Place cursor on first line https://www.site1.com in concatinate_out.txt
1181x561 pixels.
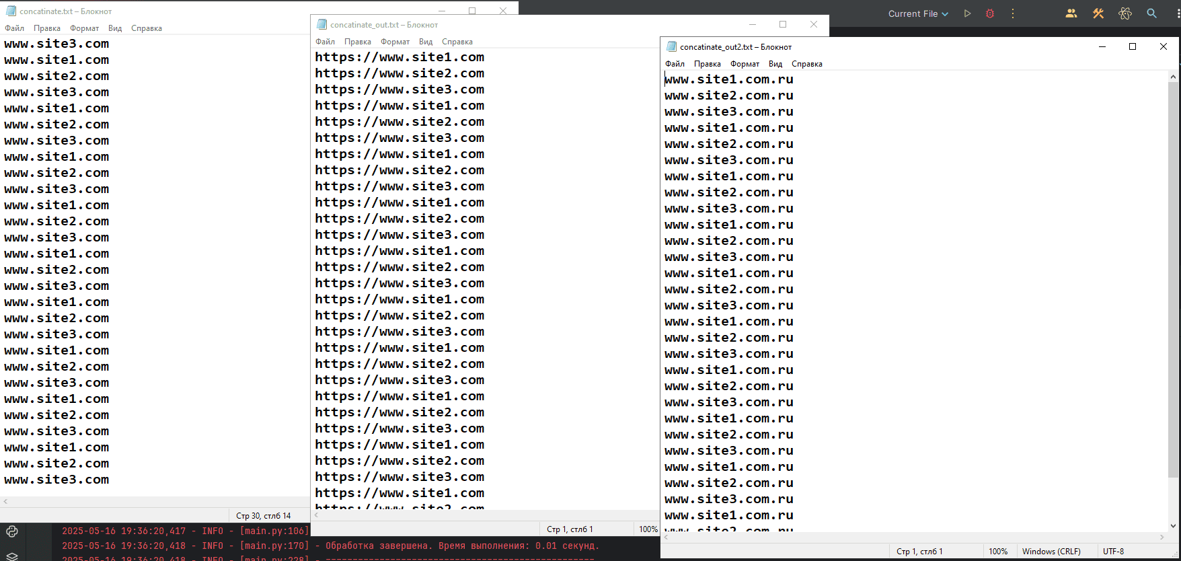(x=399, y=57)
